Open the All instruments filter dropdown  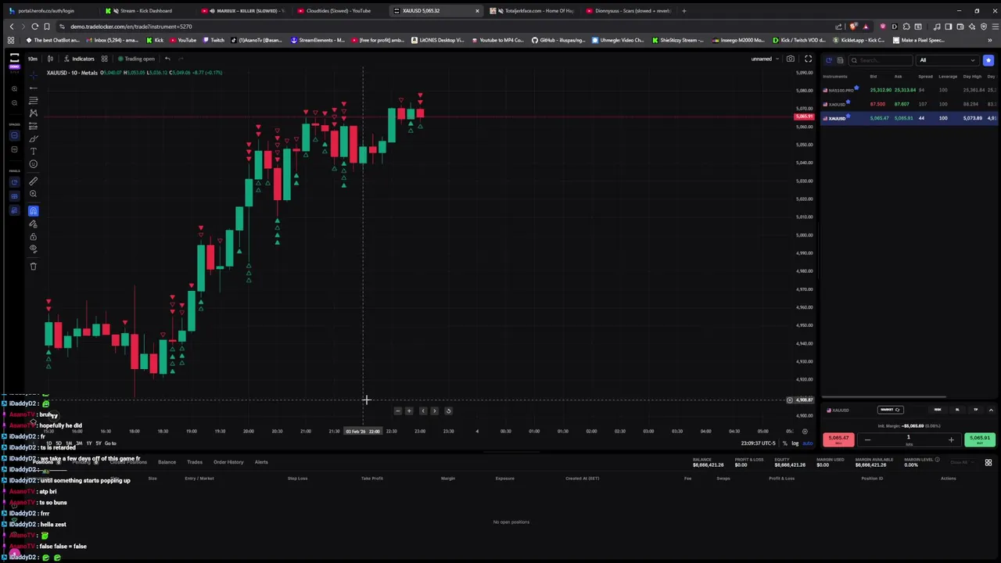tap(948, 60)
